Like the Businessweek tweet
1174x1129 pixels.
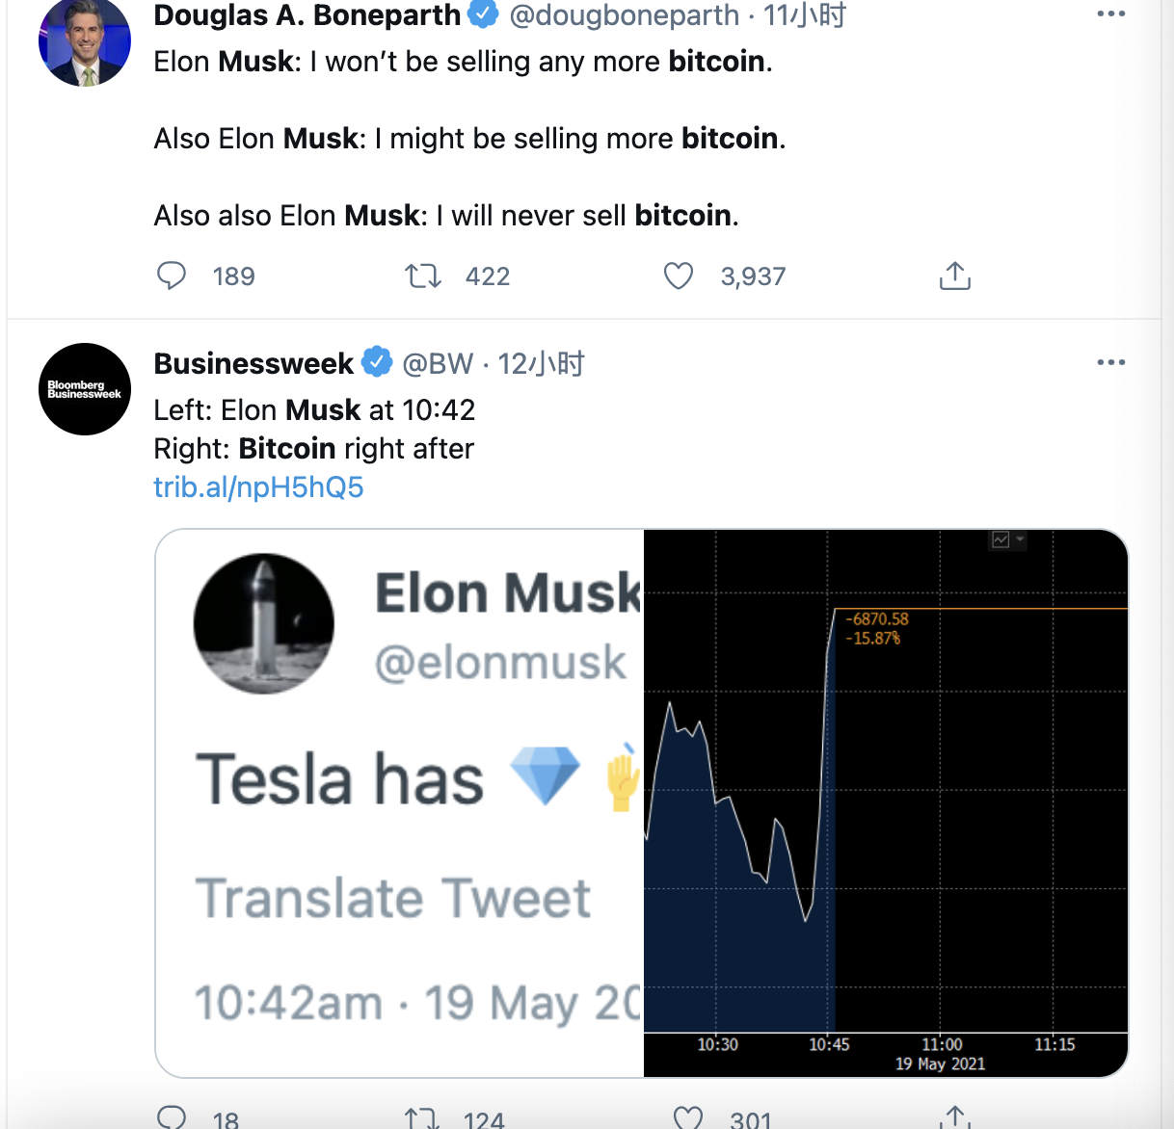pos(688,1117)
